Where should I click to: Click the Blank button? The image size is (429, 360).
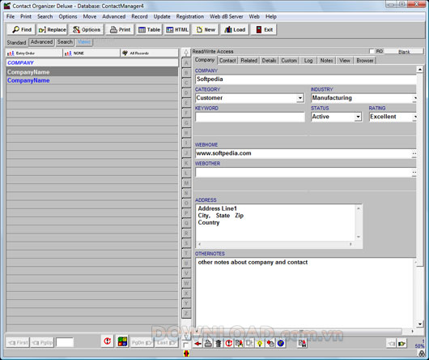[404, 52]
